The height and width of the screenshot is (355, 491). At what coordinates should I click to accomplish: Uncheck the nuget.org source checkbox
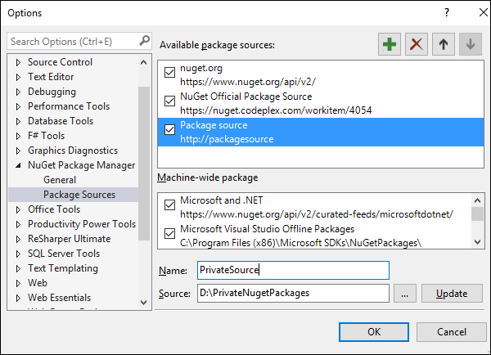click(169, 73)
